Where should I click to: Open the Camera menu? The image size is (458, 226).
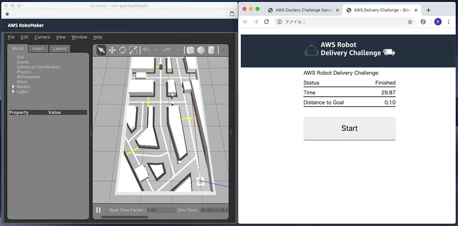click(42, 37)
